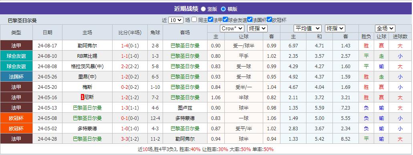Uncheck the 欧冠杯 checkbox
This screenshot has width=413, height=155.
[x=269, y=20]
